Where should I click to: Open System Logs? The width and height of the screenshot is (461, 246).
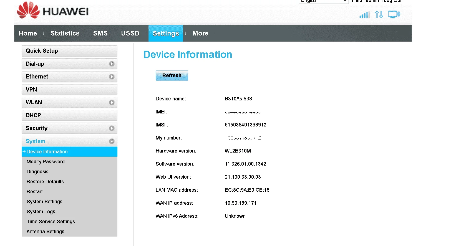pyautogui.click(x=41, y=212)
